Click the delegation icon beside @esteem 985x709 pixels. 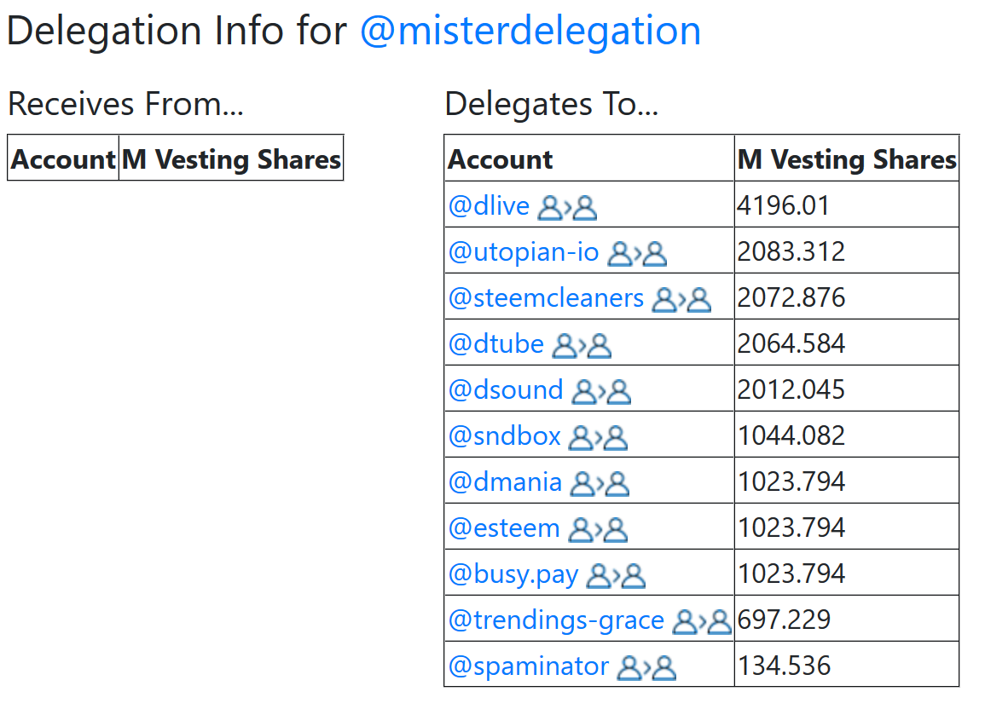598,529
